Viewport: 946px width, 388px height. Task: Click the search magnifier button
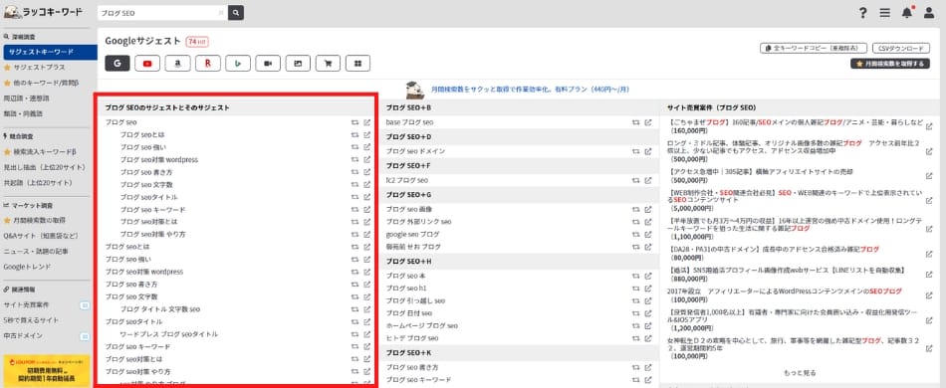236,13
